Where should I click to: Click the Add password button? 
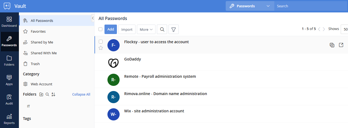point(111,29)
